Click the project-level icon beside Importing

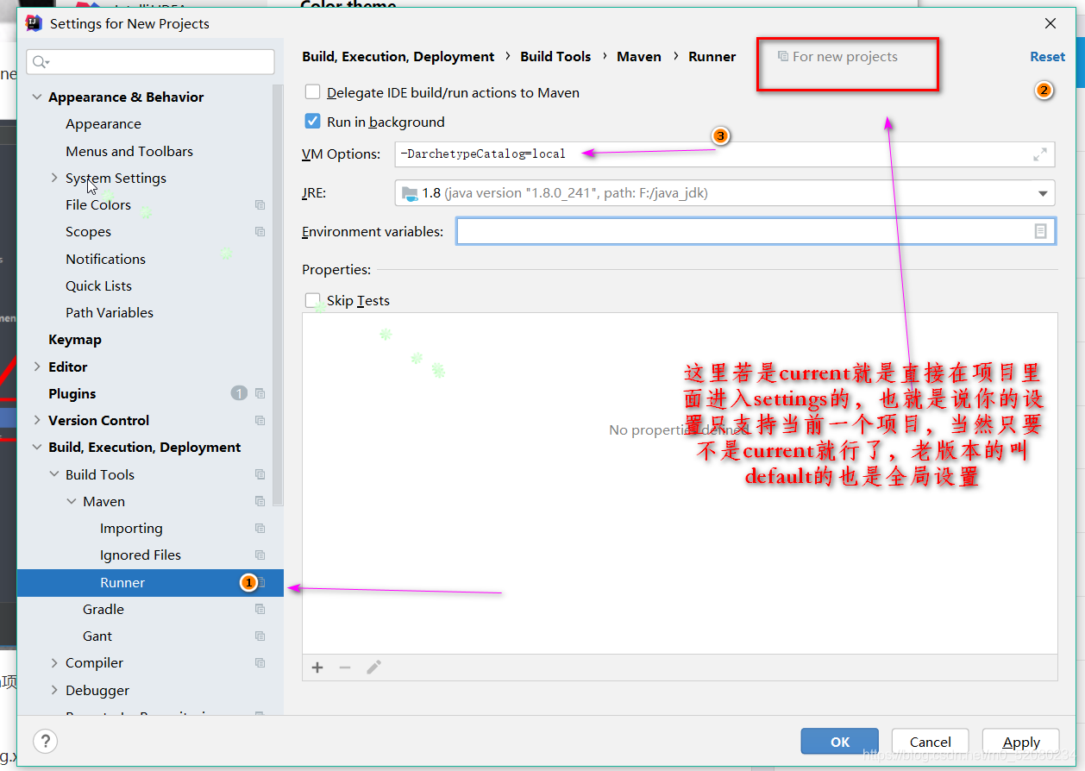coord(260,528)
